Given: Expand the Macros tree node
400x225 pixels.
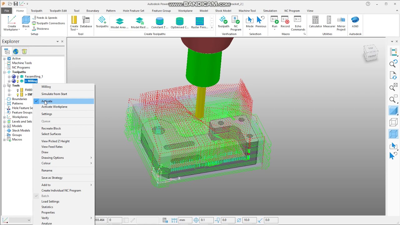Looking at the screenshot, I should point(5,140).
